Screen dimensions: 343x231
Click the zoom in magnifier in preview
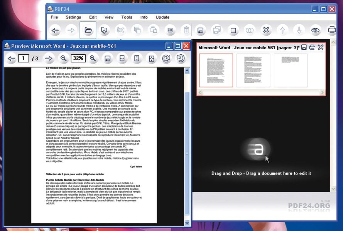tap(93, 59)
